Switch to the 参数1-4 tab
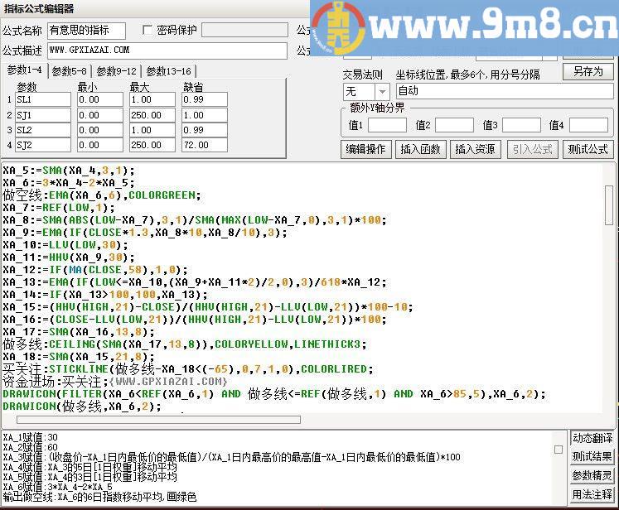Image resolution: width=619 pixels, height=510 pixels. point(25,70)
